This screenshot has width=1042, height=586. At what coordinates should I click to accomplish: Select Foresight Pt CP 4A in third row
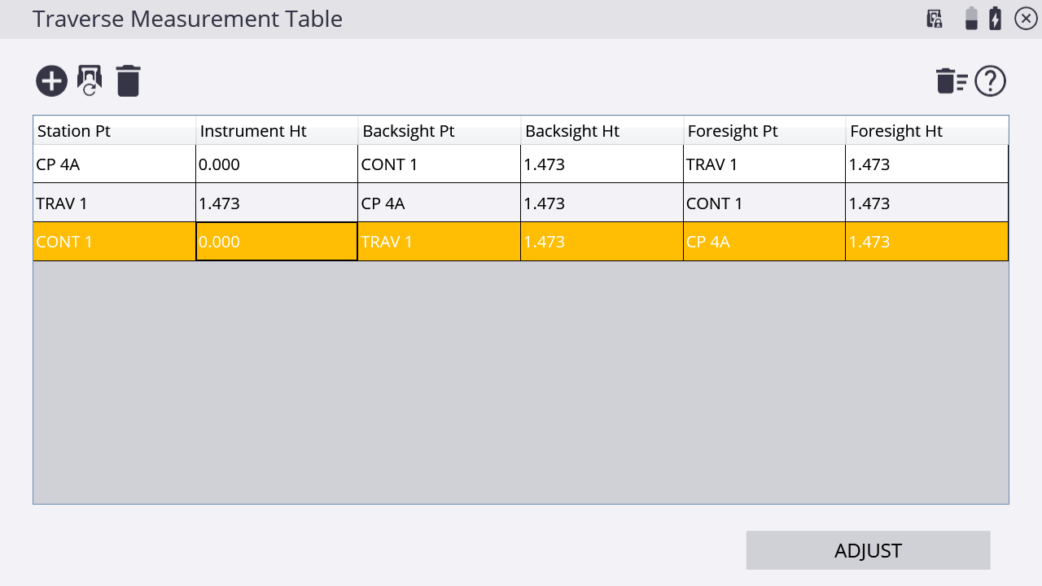click(764, 242)
